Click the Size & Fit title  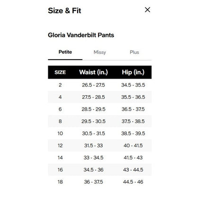[64, 10]
